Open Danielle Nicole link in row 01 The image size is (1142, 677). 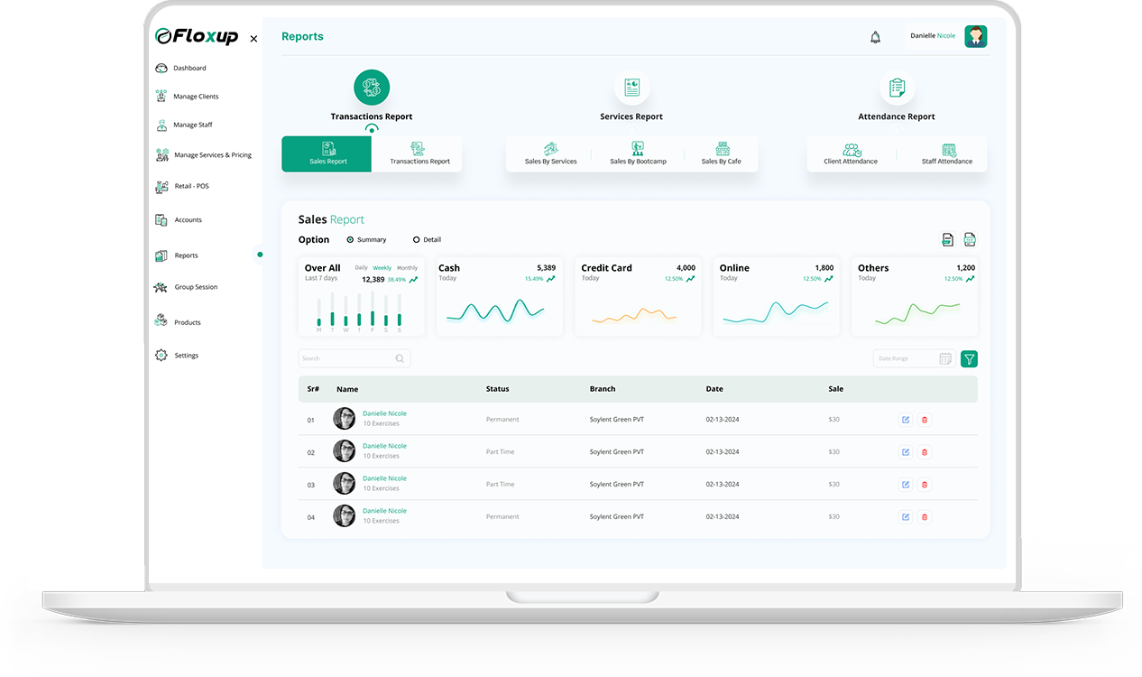(384, 413)
